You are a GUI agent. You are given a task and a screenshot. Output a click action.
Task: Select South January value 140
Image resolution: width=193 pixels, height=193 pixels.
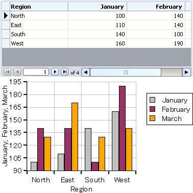98,34
